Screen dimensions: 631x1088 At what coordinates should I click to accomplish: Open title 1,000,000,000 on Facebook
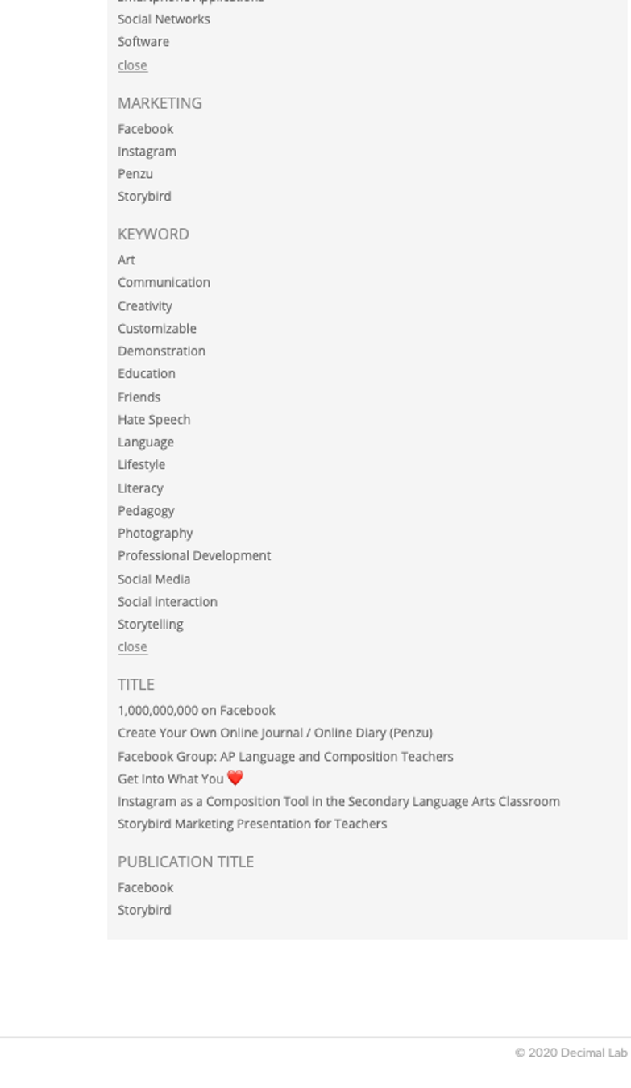coord(197,711)
